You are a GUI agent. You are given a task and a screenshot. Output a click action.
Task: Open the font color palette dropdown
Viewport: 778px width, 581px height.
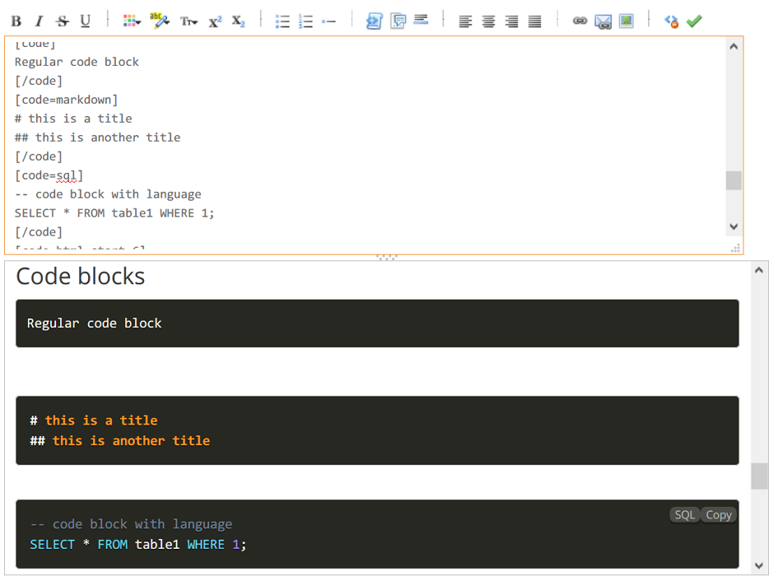point(132,21)
